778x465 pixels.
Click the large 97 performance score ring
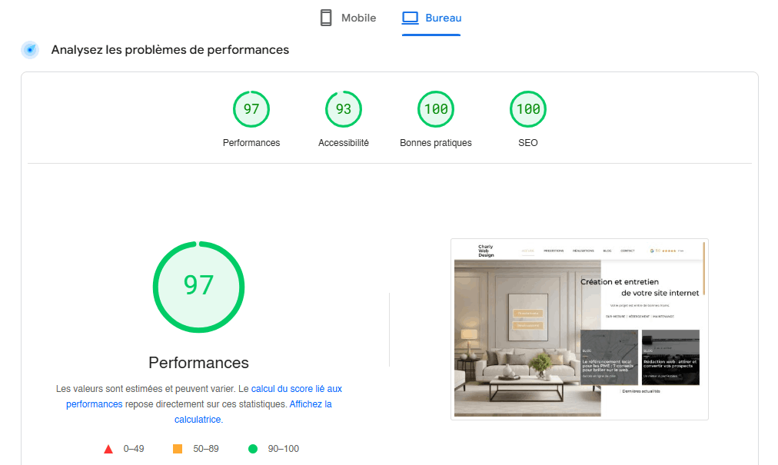coord(199,287)
